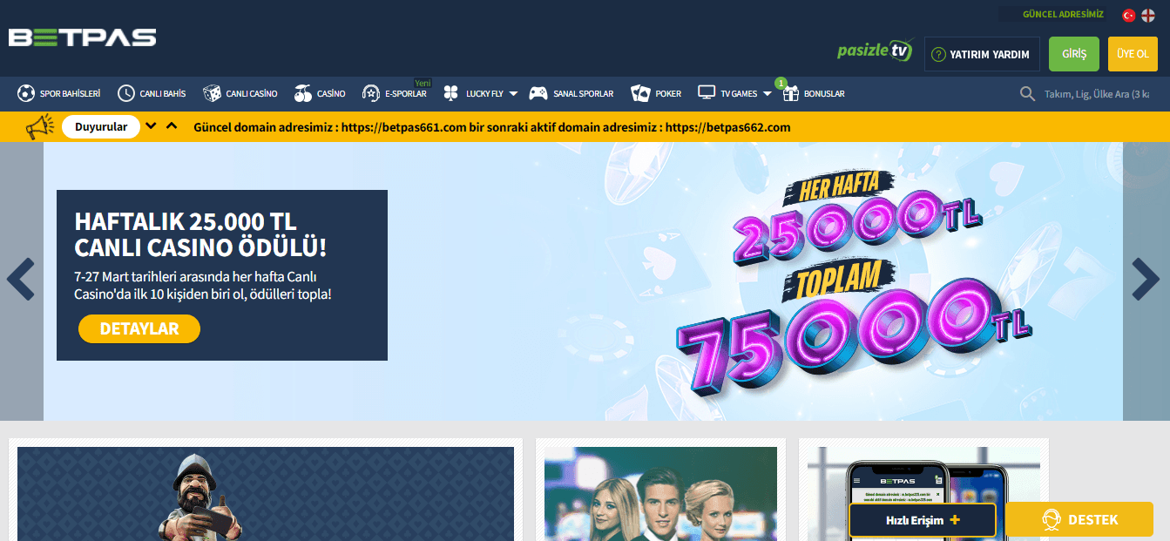Open the live casino dealers thumbnail
This screenshot has width=1170, height=541.
coord(660,494)
